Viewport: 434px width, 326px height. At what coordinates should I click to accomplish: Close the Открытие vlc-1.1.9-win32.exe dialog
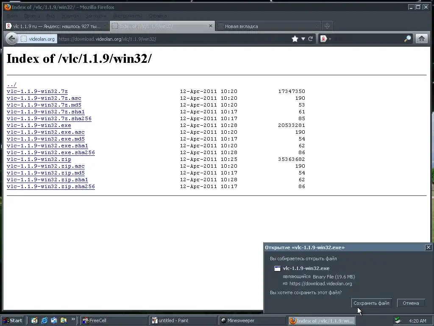pos(428,247)
